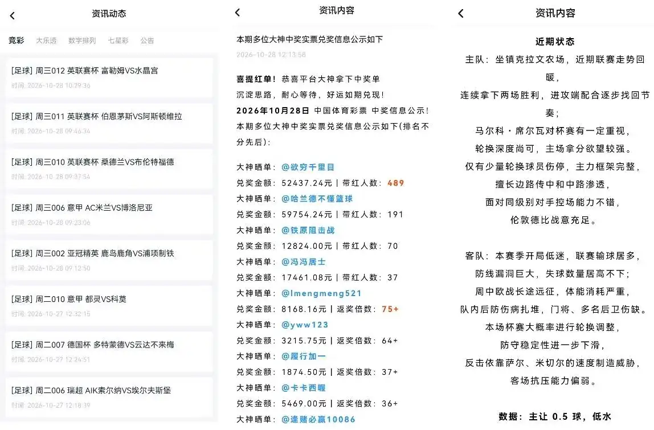The width and height of the screenshot is (654, 430).
Task: Tap back arrow on middle 资讯内容 screen
Action: 238,13
